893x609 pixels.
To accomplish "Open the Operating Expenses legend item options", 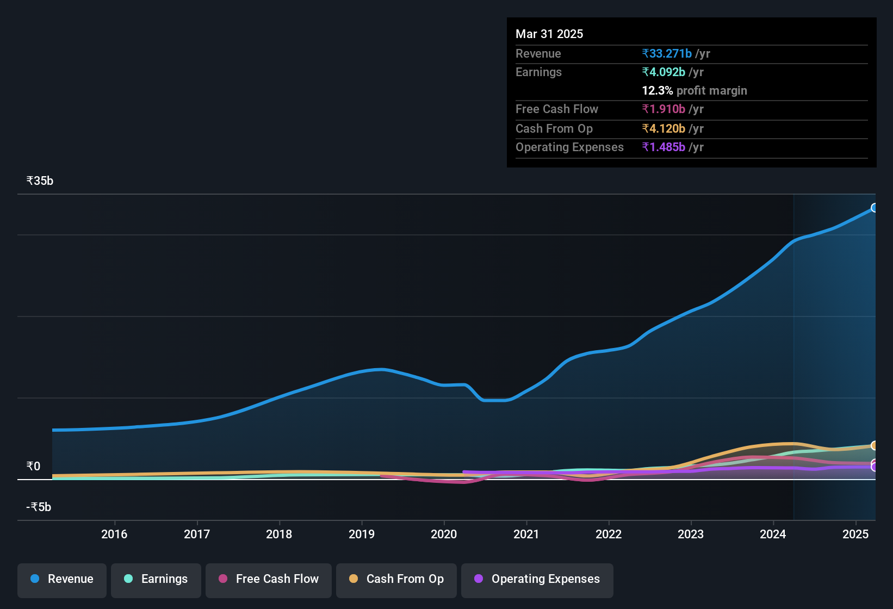I will coord(537,580).
